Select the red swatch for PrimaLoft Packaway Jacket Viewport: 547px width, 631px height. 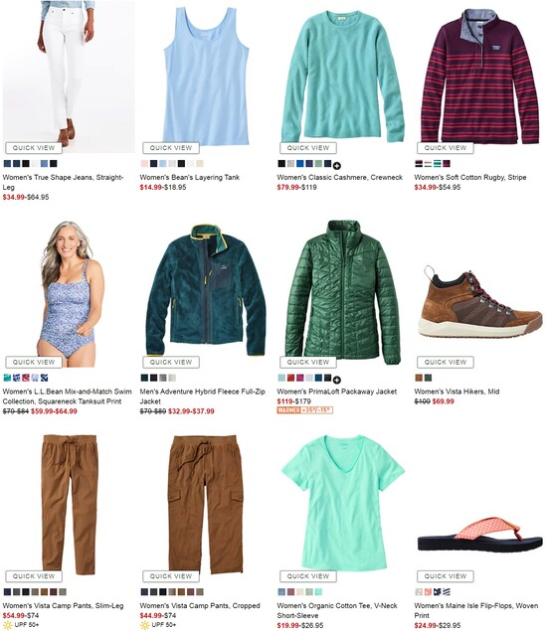click(x=290, y=378)
